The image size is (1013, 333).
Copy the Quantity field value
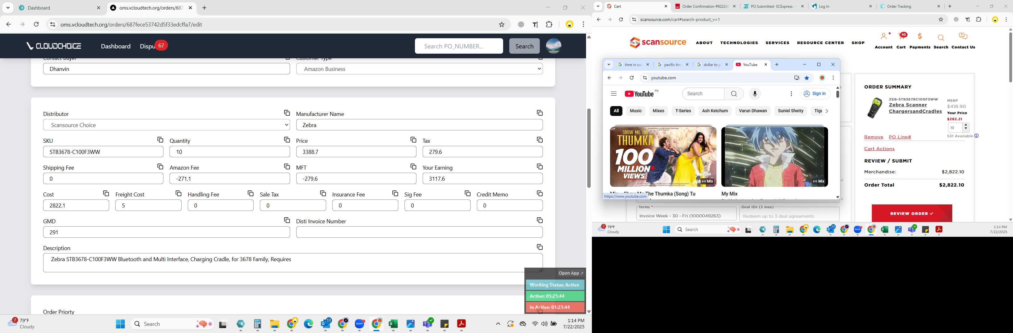point(287,140)
